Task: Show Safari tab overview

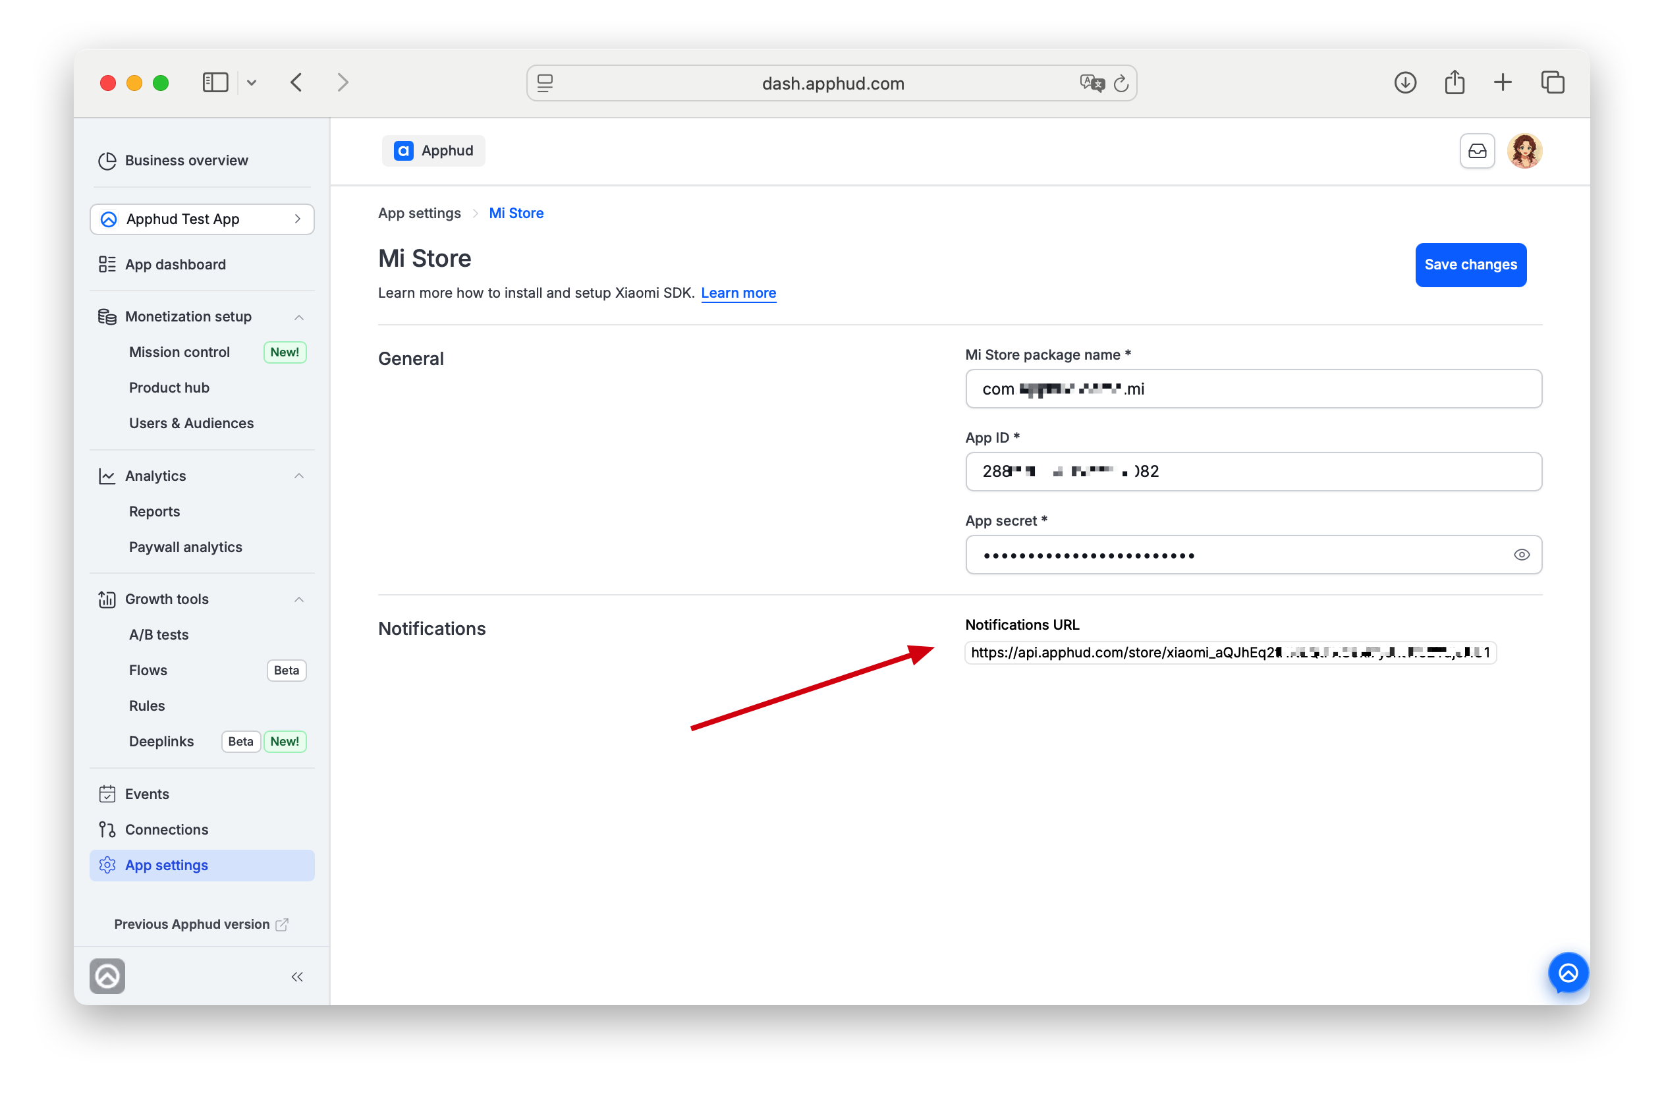Action: 1552,82
